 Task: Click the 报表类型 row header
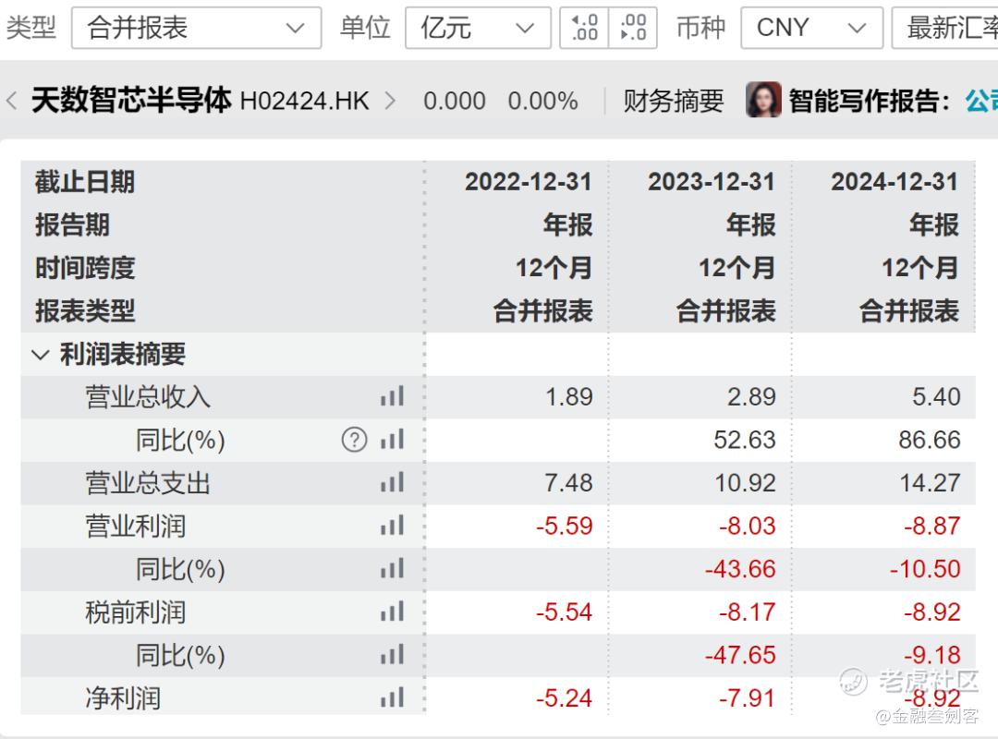(x=85, y=311)
